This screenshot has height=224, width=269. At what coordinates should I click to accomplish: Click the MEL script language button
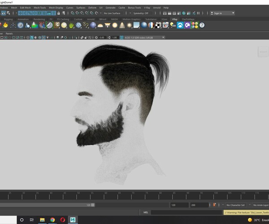click(x=146, y=212)
